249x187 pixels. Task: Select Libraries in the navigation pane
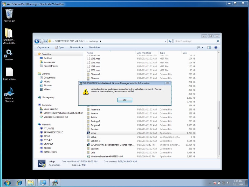click(x=46, y=74)
